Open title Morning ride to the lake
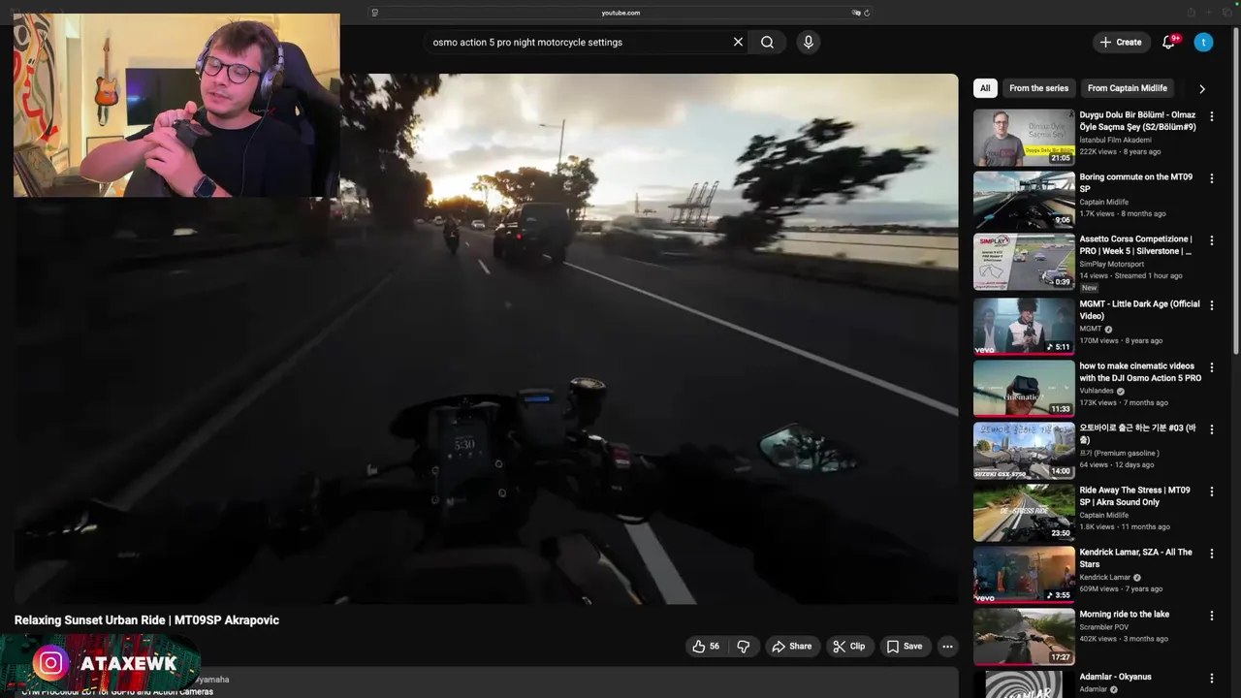The image size is (1241, 698). [1124, 615]
